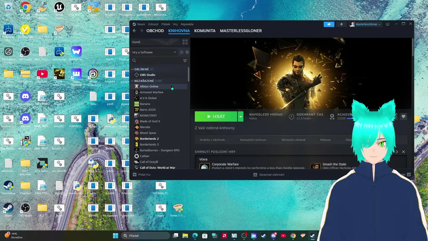This screenshot has height=241, width=428.
Task: Go to the KOMUNITA tab
Action: [x=205, y=31]
